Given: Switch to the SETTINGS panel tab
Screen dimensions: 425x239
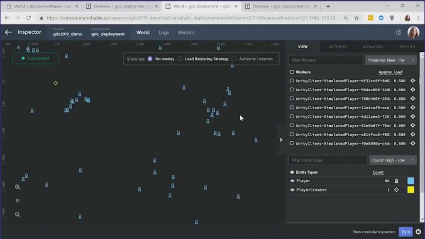Looking at the screenshot, I should point(338,46).
